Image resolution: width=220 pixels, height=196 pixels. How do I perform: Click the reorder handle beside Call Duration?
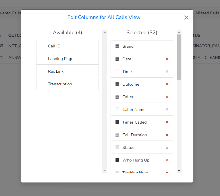point(117,135)
